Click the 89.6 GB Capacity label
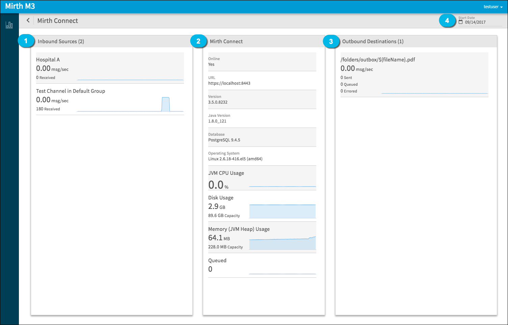The image size is (508, 325). pyautogui.click(x=224, y=216)
